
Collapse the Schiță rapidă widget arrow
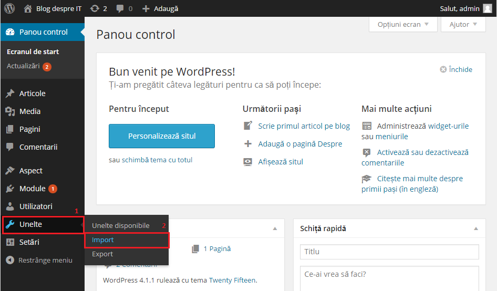coord(476,228)
